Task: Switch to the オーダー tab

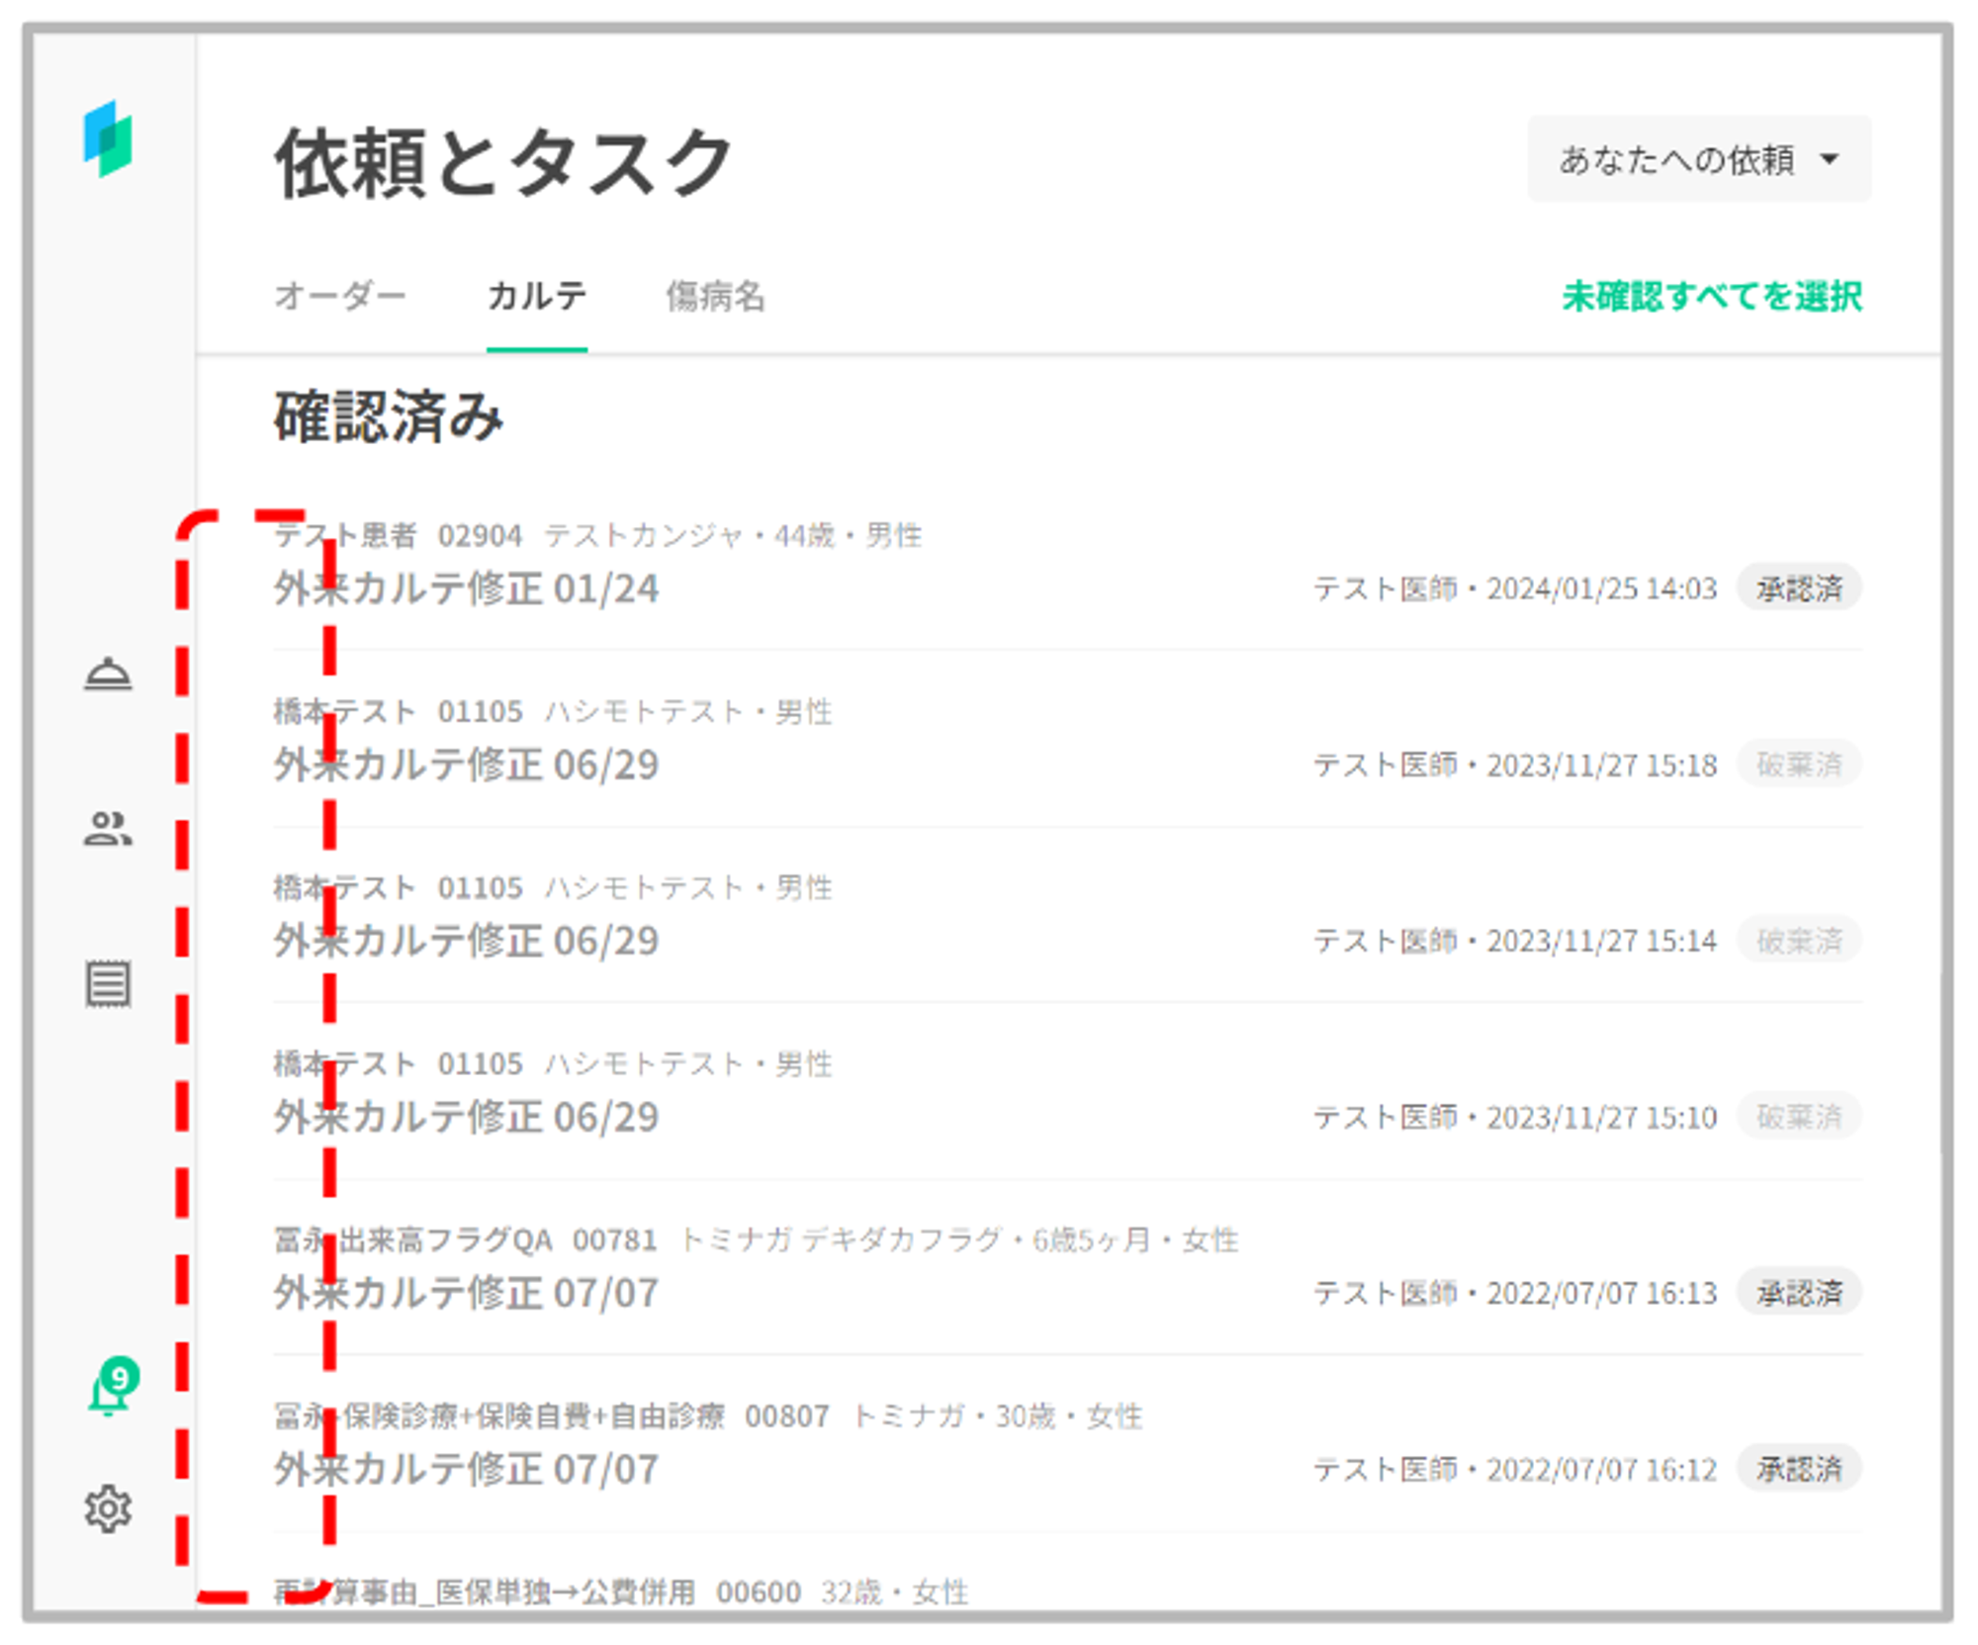Action: pos(339,296)
